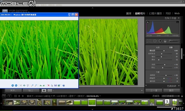This screenshot has width=185, height=111.
Task: Collapse the 色階分佈圖 histogram panel
Action: (x=179, y=18)
